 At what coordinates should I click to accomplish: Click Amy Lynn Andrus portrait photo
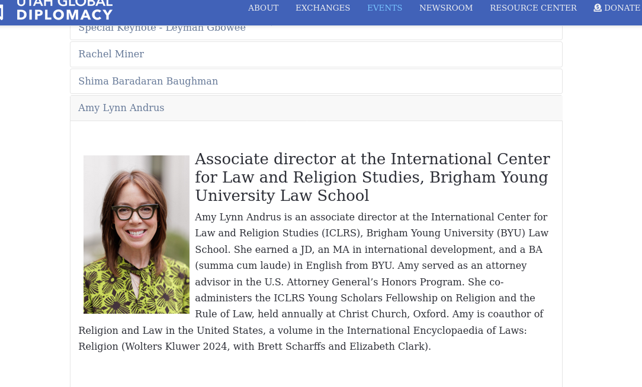click(x=136, y=234)
